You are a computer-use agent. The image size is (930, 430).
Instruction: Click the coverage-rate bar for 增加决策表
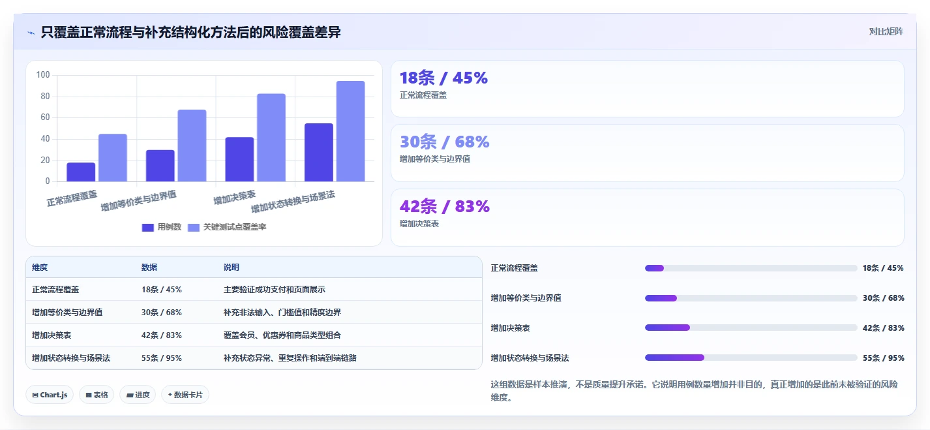tap(271, 138)
